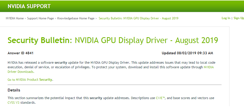Viewport: 244px width, 107px height.
Task: Click the separator arrow after NVIDIA Home
Action: 25,19
